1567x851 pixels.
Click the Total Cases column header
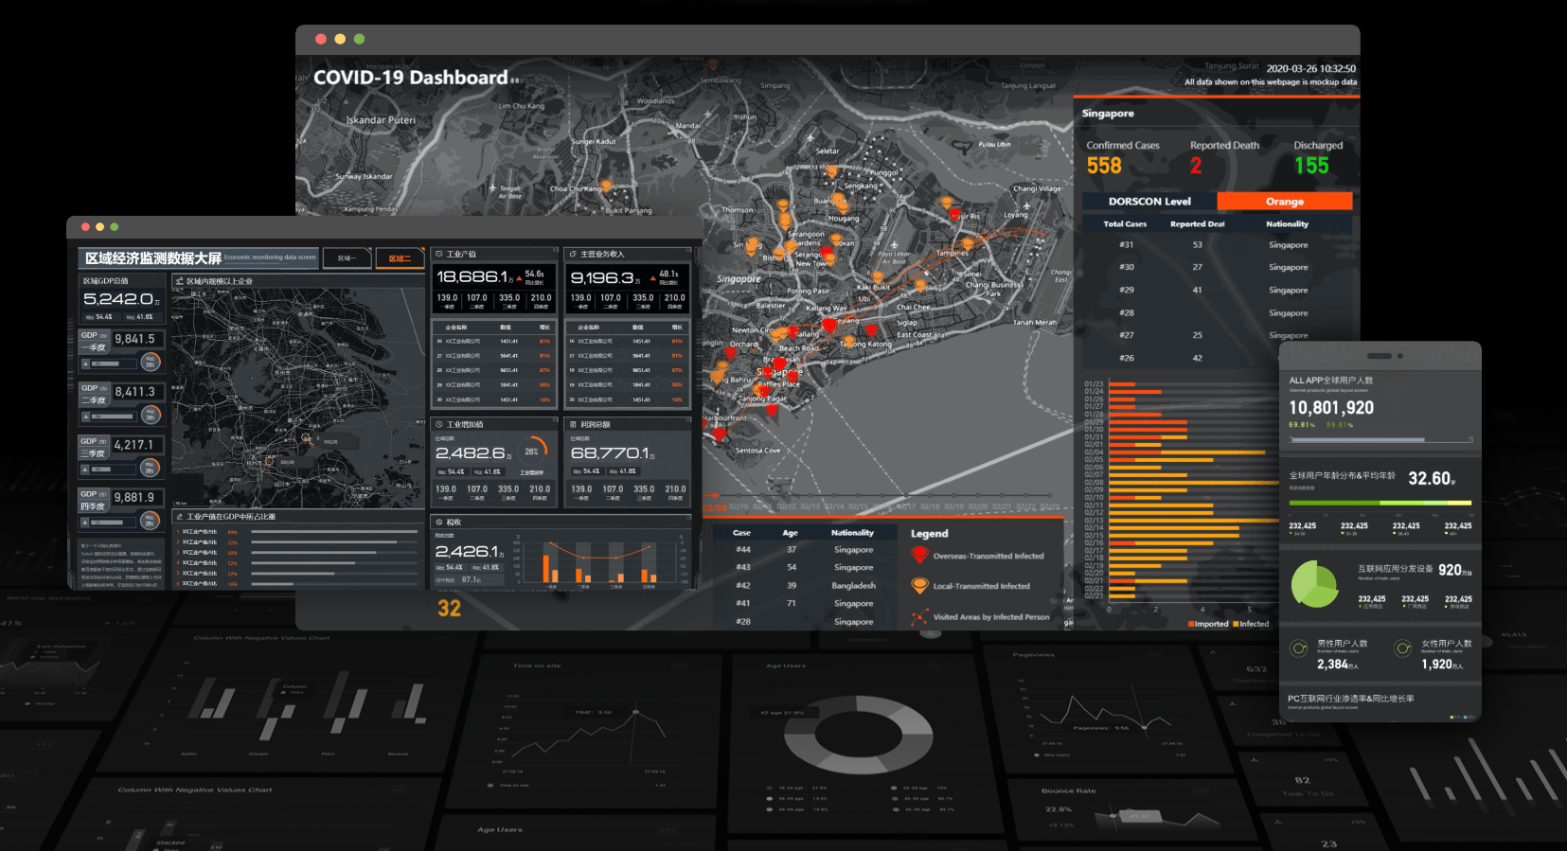pos(1125,224)
